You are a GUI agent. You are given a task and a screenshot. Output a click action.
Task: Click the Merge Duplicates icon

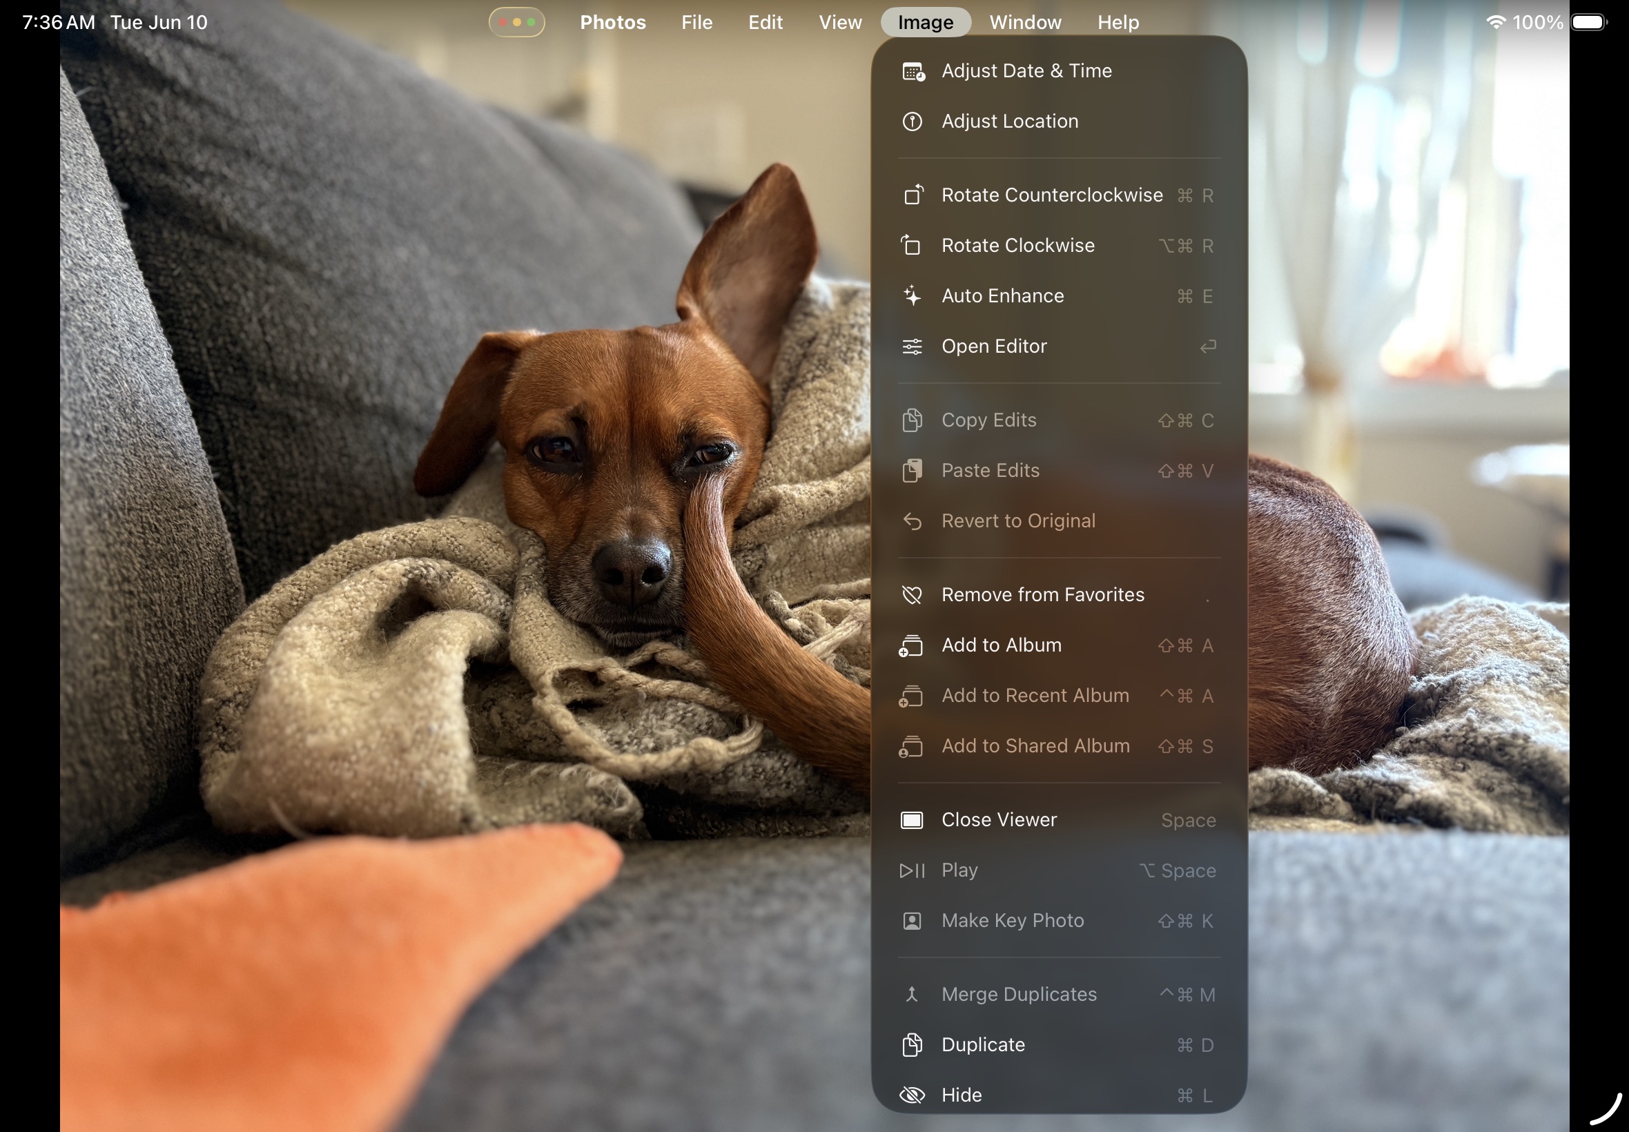tap(912, 995)
